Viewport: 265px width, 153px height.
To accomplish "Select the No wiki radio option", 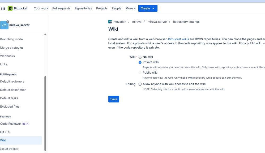I will [140, 57].
